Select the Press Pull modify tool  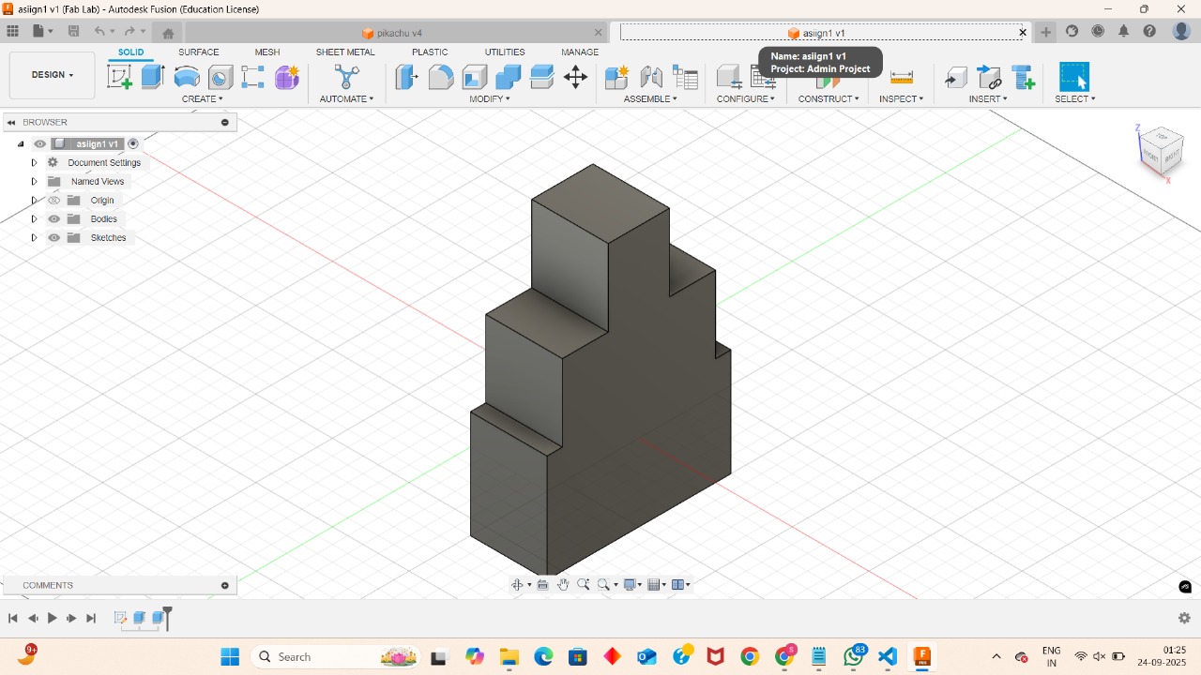(x=406, y=77)
